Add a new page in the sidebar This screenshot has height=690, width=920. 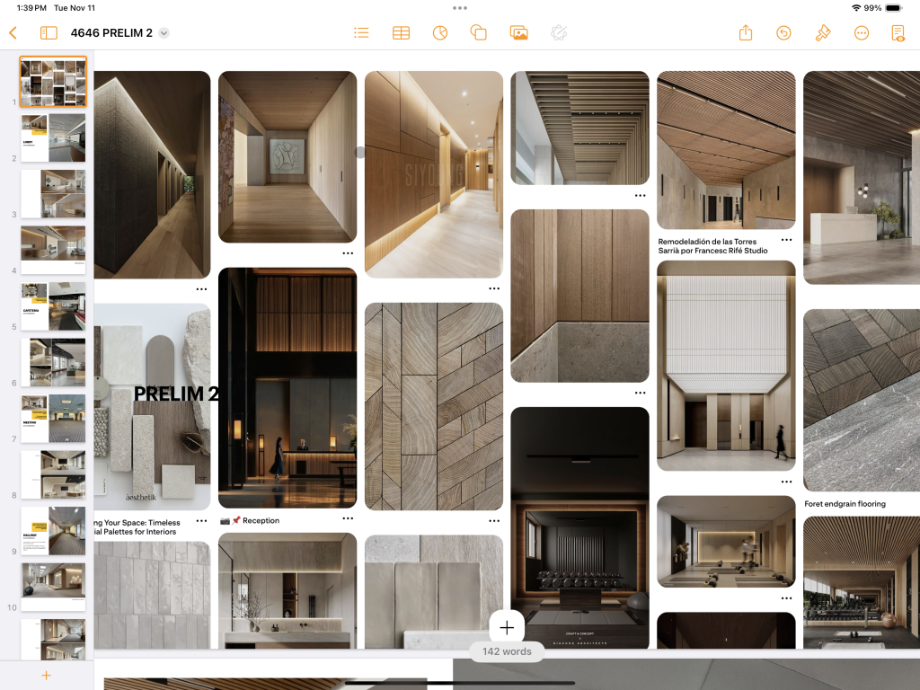tap(47, 676)
